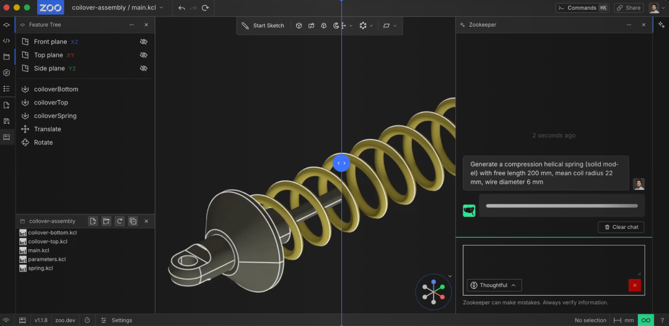
Task: Open the help question mark icon
Action: pos(662,320)
